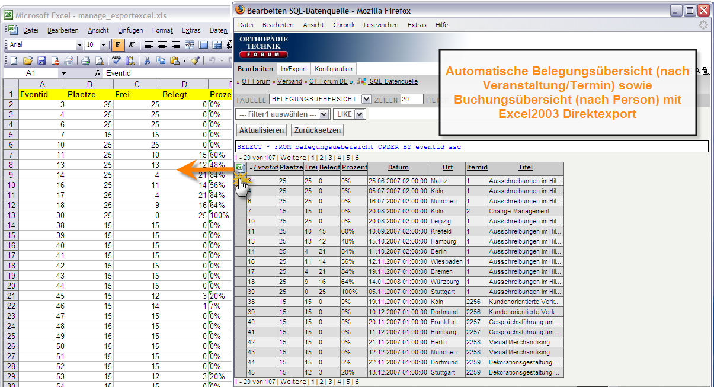Create a new Excel workbook
The image size is (714, 387).
tap(14, 60)
